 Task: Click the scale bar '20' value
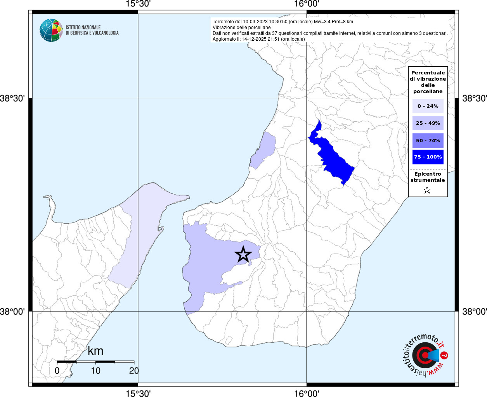[x=134, y=371]
